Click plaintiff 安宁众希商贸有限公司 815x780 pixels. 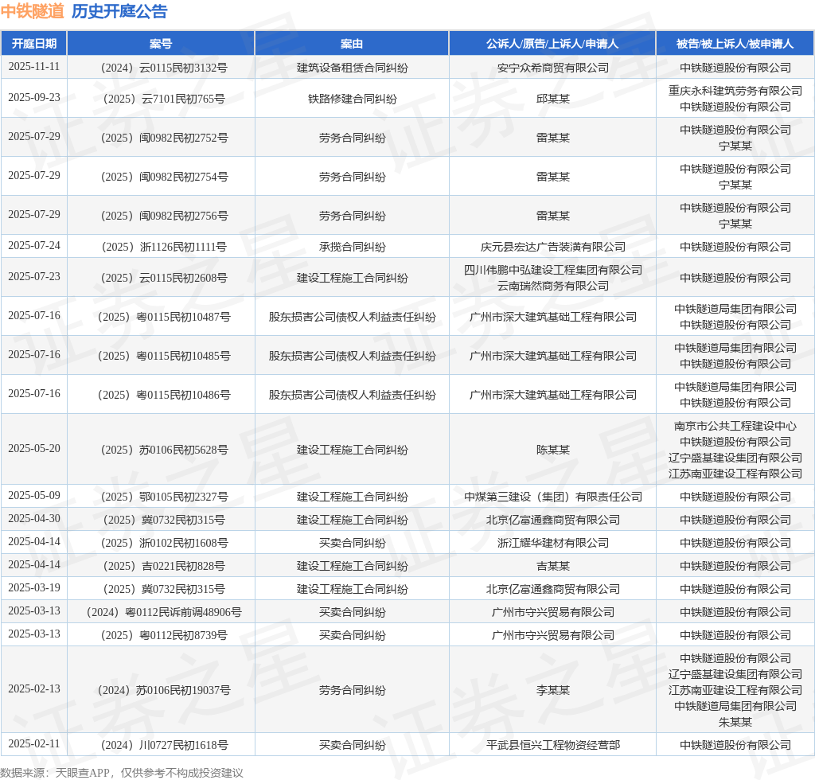(552, 68)
